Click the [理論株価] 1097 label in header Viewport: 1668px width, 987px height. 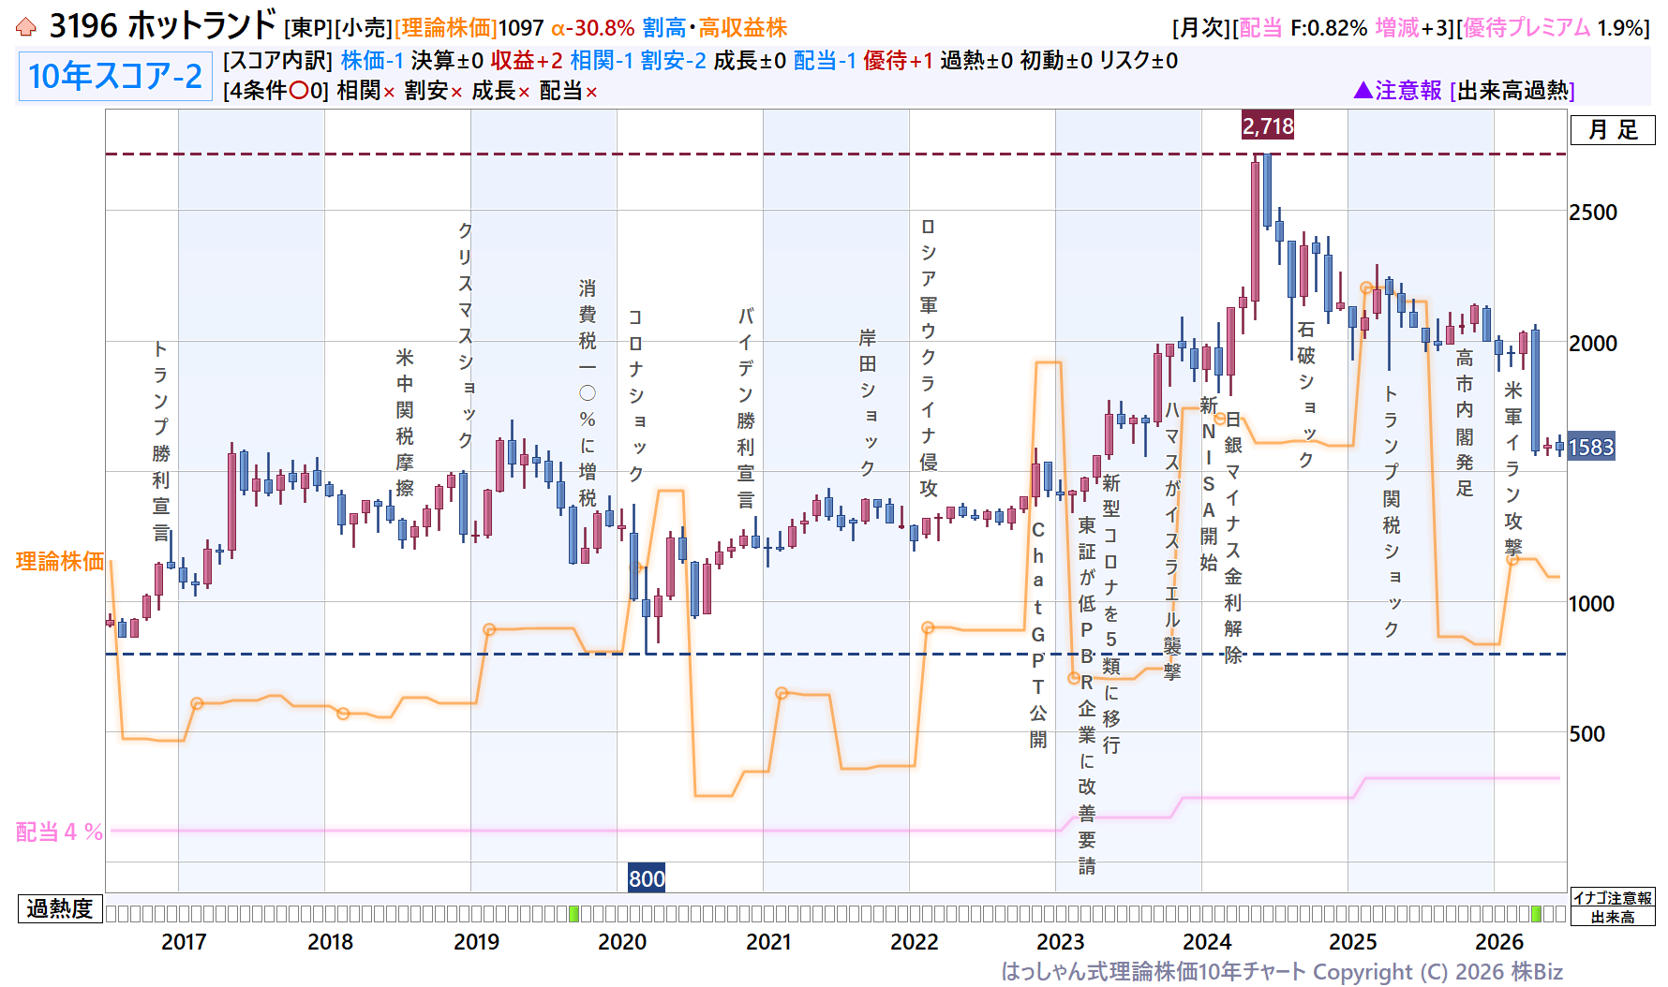(469, 28)
